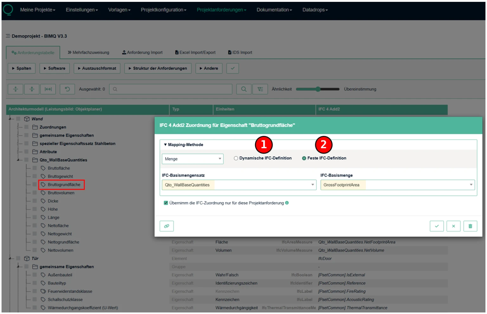Click the fit column width icon

tap(48, 89)
